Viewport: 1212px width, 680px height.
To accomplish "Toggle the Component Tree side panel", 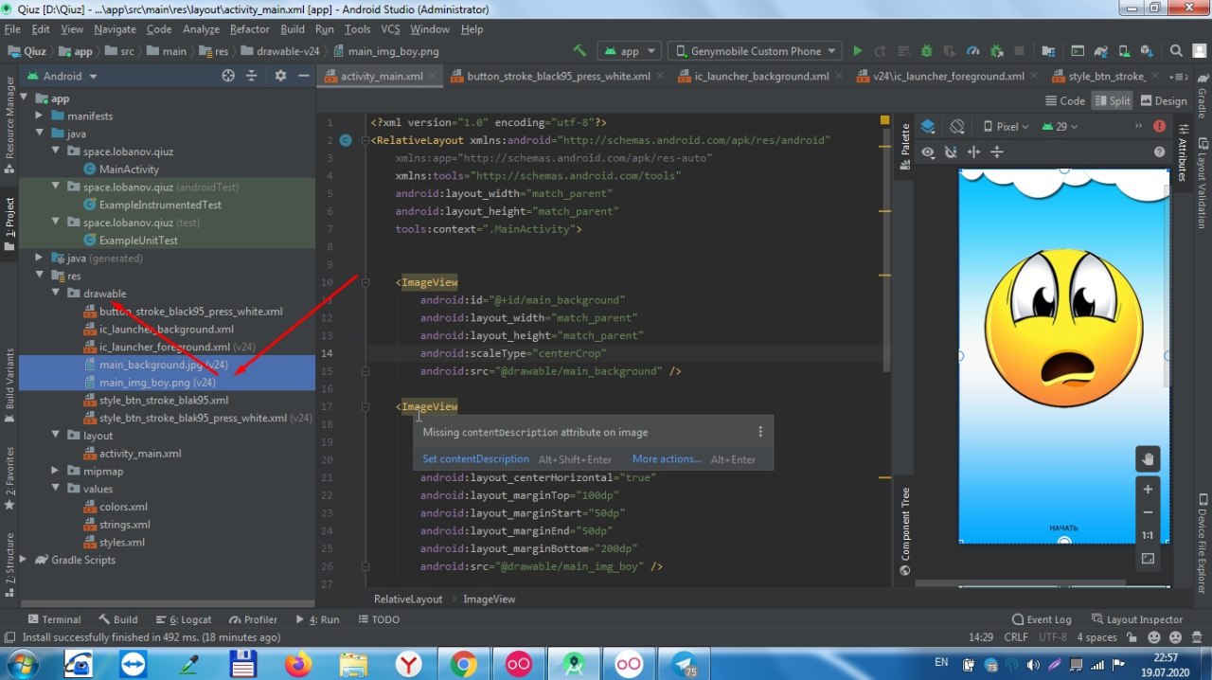I will (905, 530).
